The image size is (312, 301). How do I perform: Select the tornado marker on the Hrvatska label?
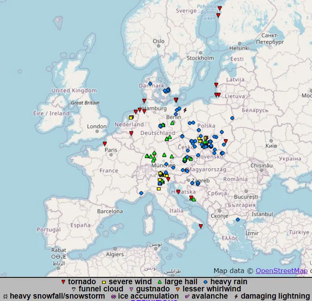coord(178,191)
